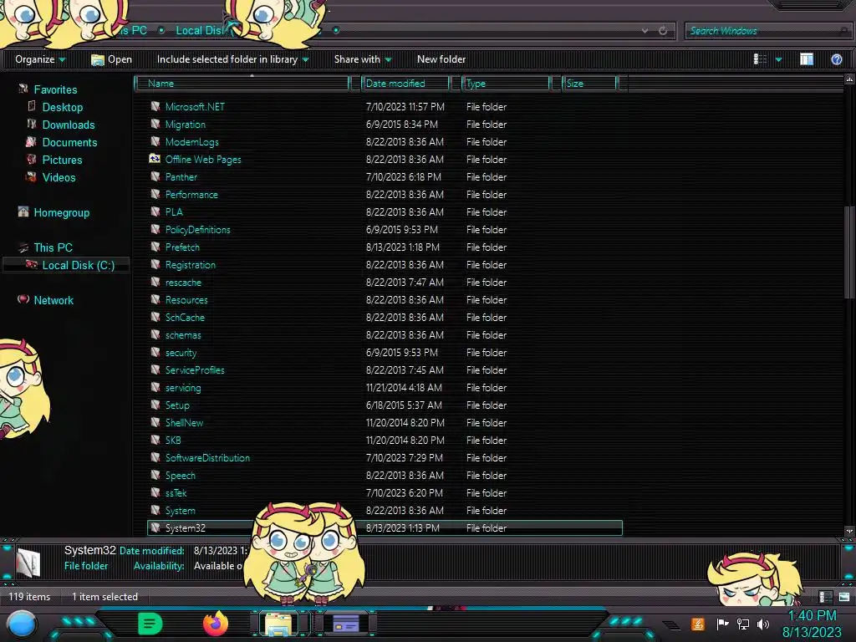Screen dimensions: 856x642
Task: Toggle the preview pane icon
Action: tap(807, 59)
